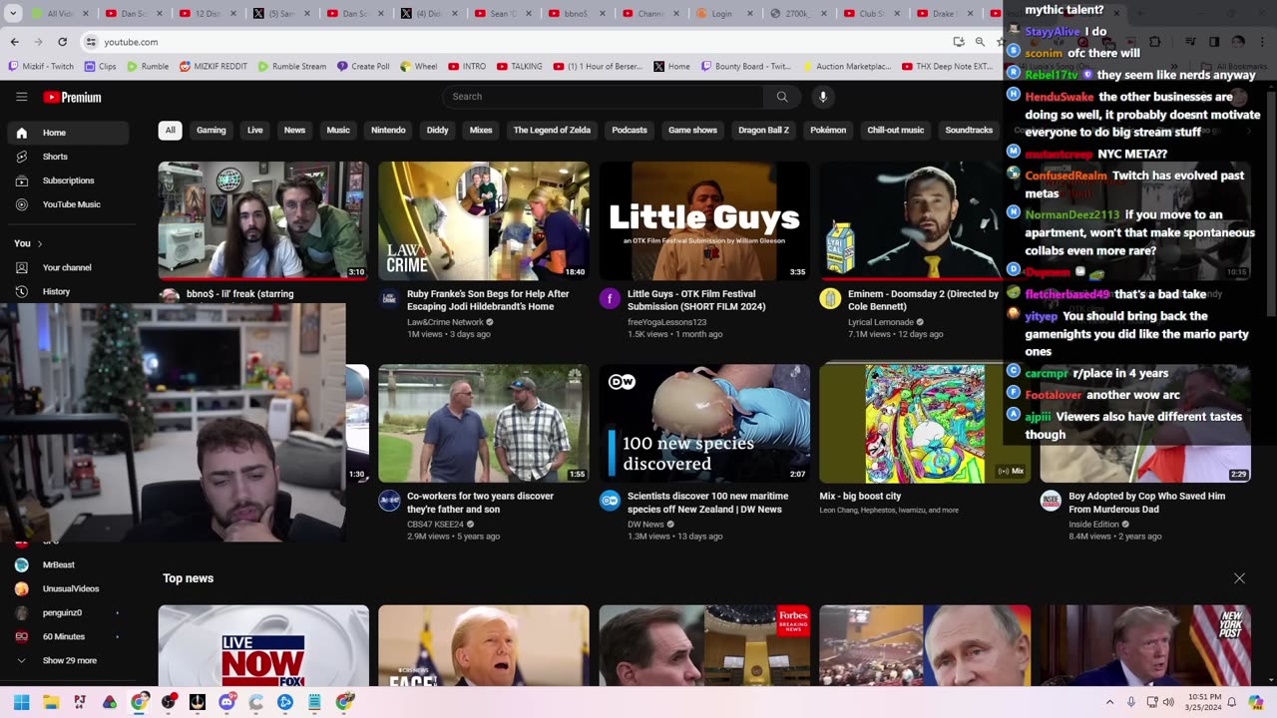Select the Nintendo filter chip
This screenshot has height=718, width=1277.
pos(388,131)
